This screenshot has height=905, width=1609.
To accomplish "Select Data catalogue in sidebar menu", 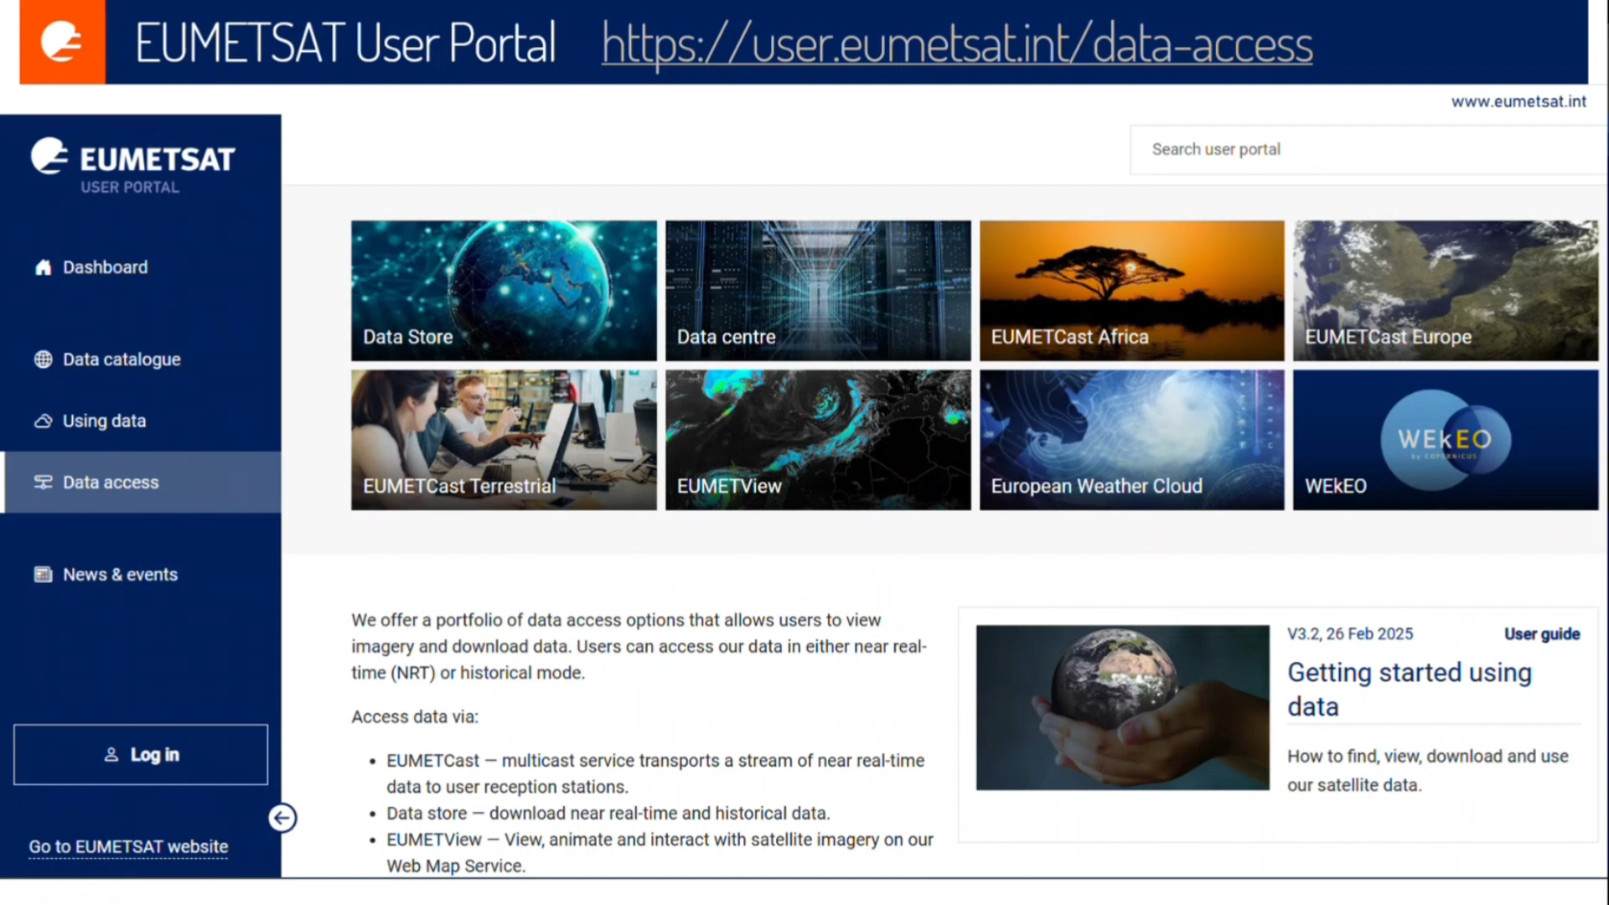I will (122, 359).
